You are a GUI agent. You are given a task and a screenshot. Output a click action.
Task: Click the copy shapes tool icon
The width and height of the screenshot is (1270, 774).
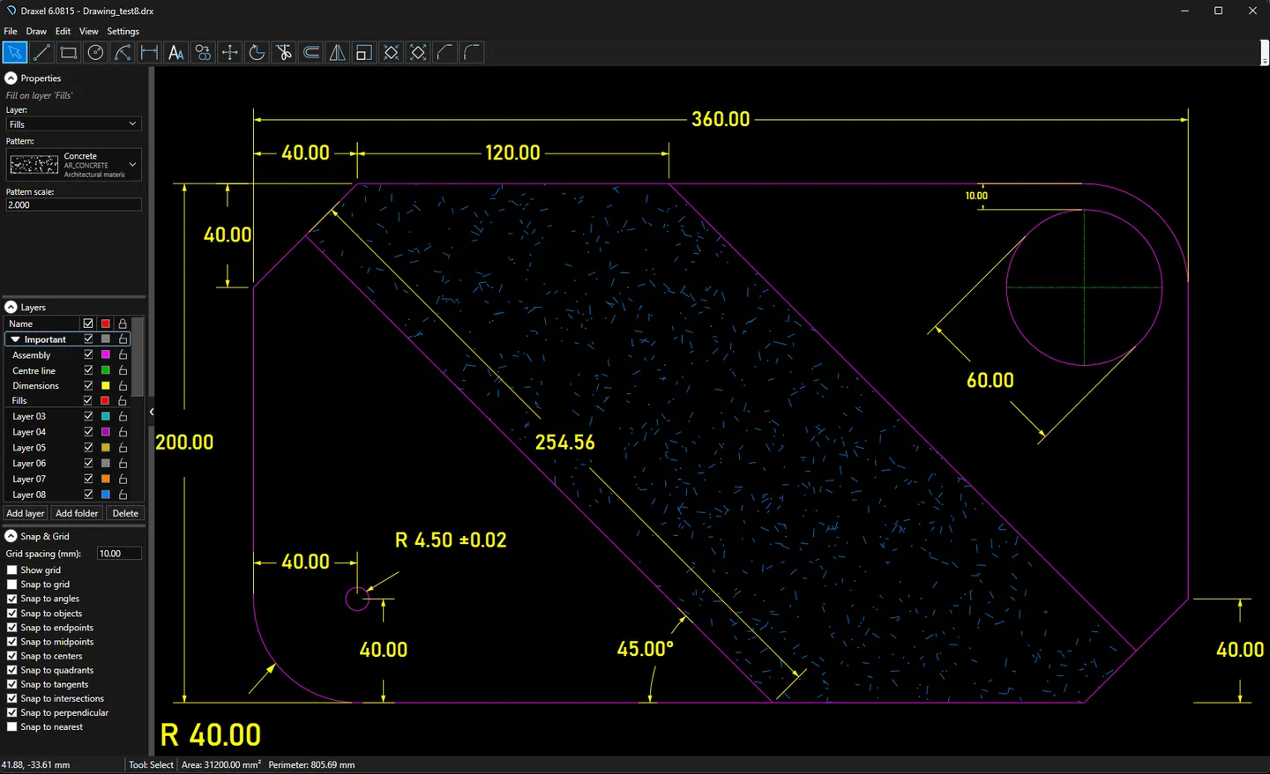pyautogui.click(x=204, y=53)
